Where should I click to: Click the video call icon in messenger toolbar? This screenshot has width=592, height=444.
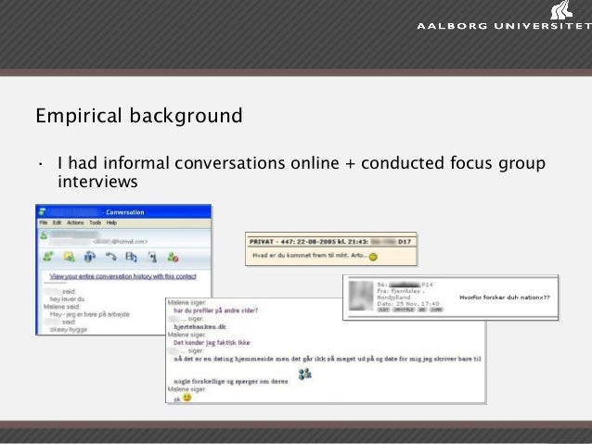pyautogui.click(x=90, y=257)
